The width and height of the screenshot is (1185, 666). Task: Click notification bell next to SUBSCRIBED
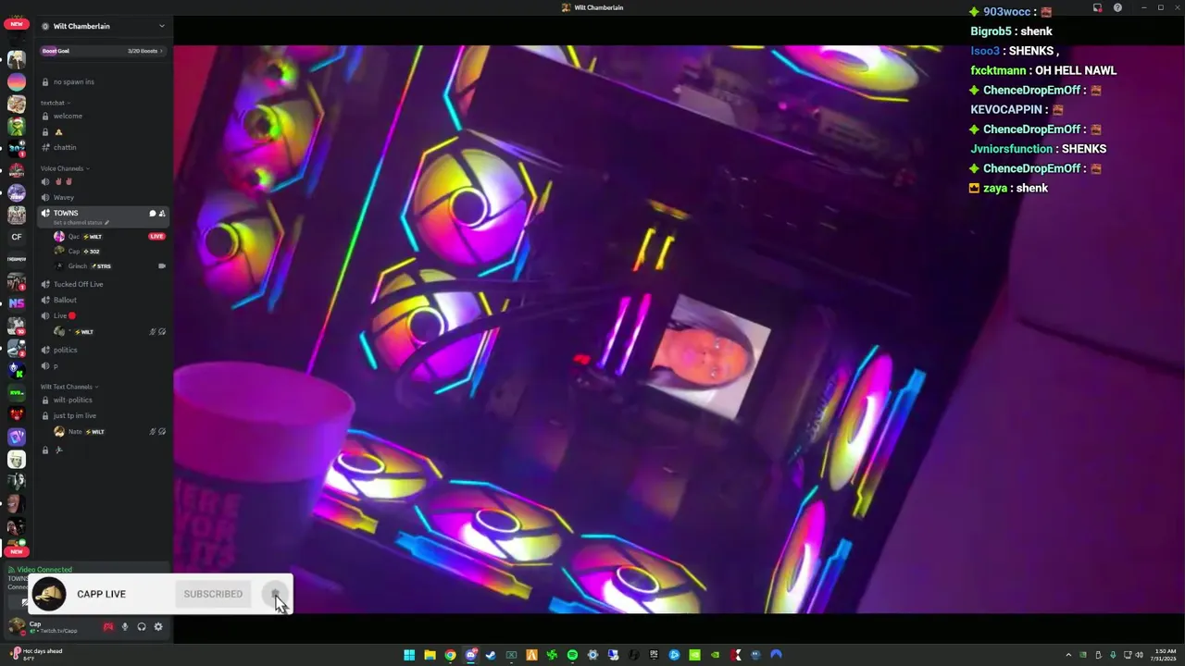tap(275, 594)
